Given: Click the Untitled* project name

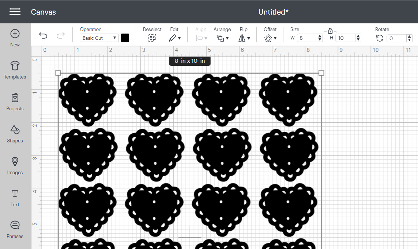Looking at the screenshot, I should 273,12.
